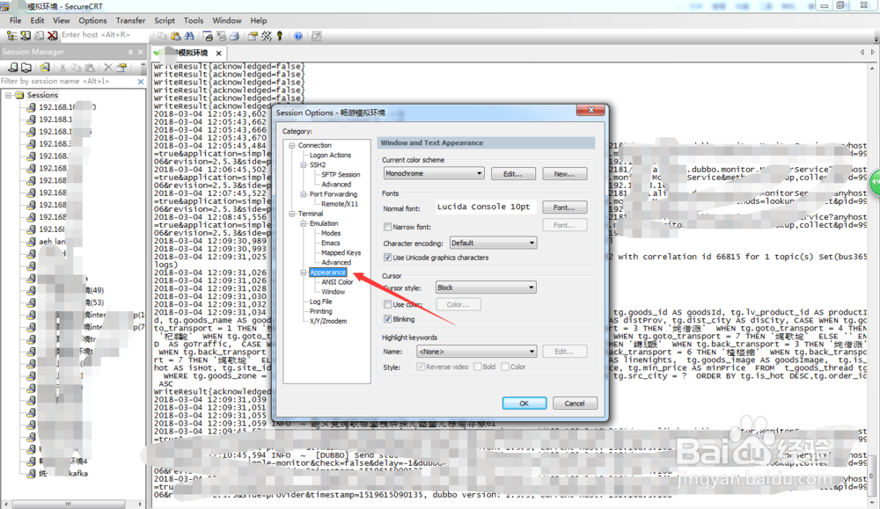The height and width of the screenshot is (509, 880).
Task: Enable the cursor Use color checkbox
Action: 387,304
